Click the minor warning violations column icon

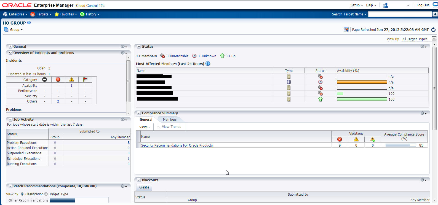coord(373,139)
